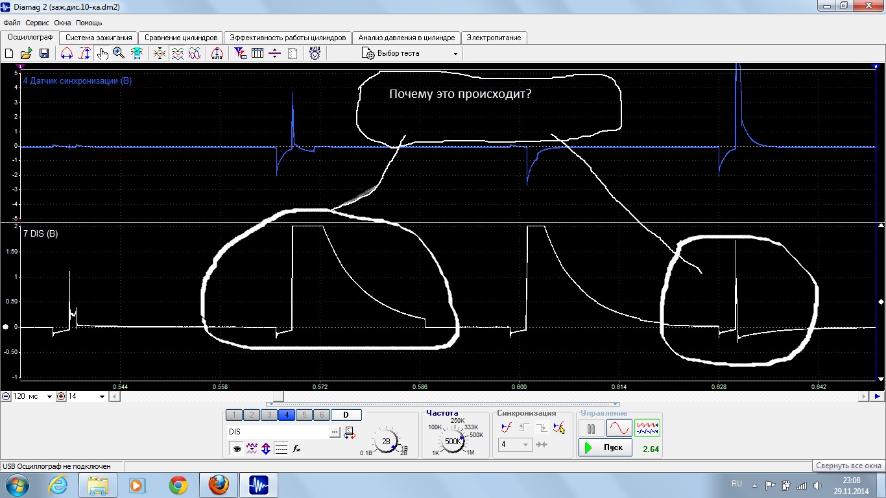This screenshot has width=886, height=498.
Task: Save the oscillogram to disk
Action: point(44,54)
